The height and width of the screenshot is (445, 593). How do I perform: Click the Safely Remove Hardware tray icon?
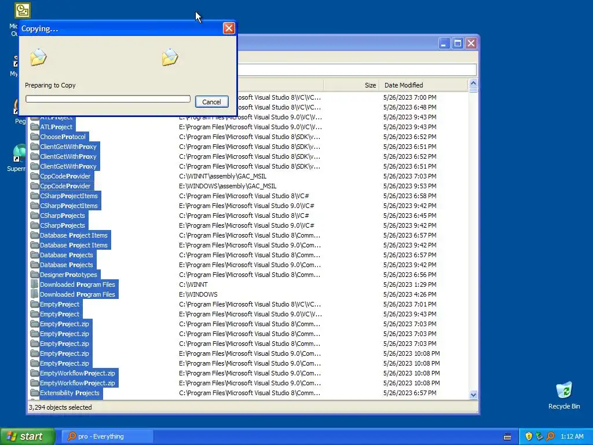[x=539, y=436]
